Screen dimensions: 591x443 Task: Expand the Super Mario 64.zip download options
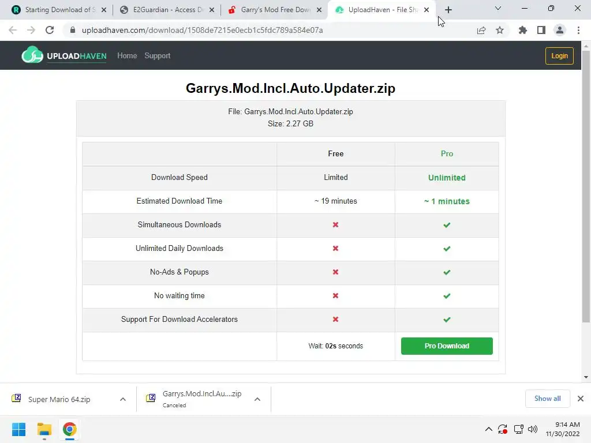[x=123, y=399]
